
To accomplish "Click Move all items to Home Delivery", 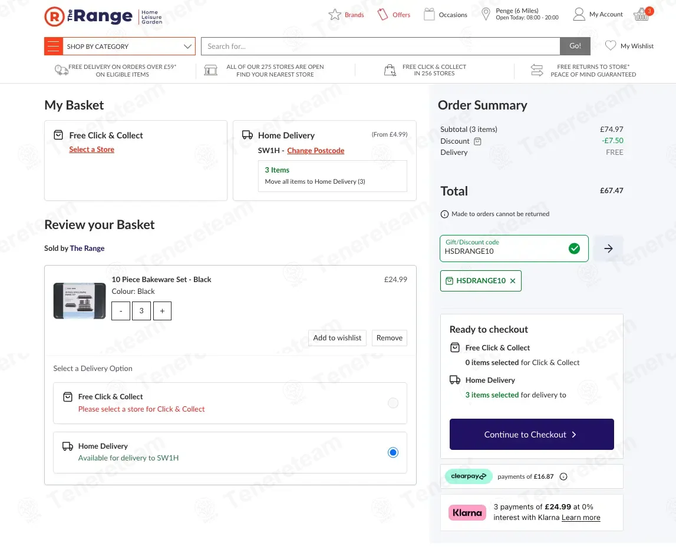I will click(315, 181).
